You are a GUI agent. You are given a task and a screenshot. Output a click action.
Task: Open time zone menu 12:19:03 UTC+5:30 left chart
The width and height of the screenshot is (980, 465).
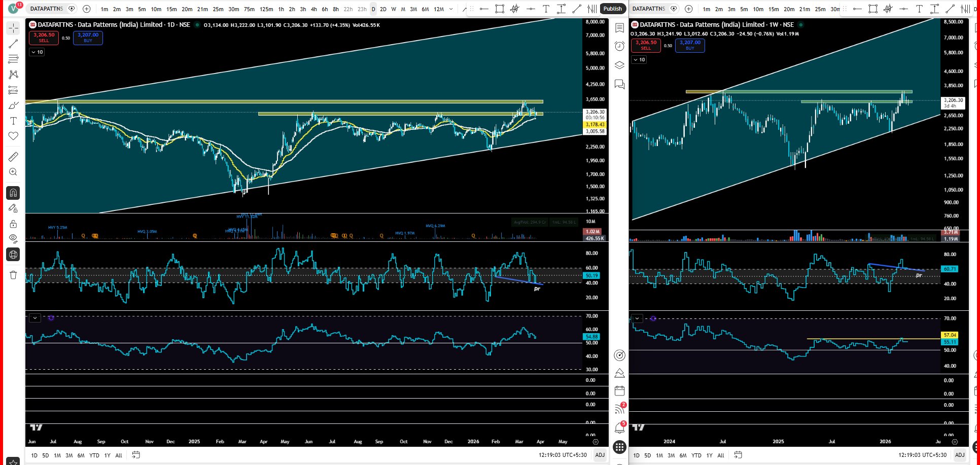[563, 455]
